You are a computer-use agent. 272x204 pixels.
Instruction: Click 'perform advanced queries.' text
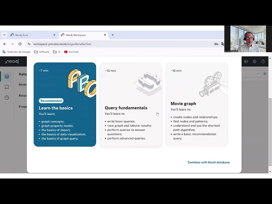126,139
